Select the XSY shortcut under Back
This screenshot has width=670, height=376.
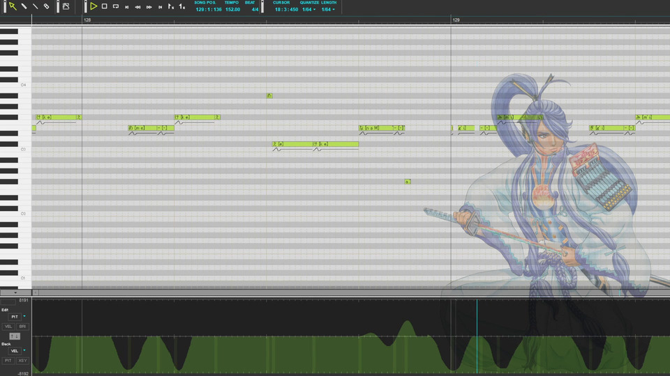[22, 361]
